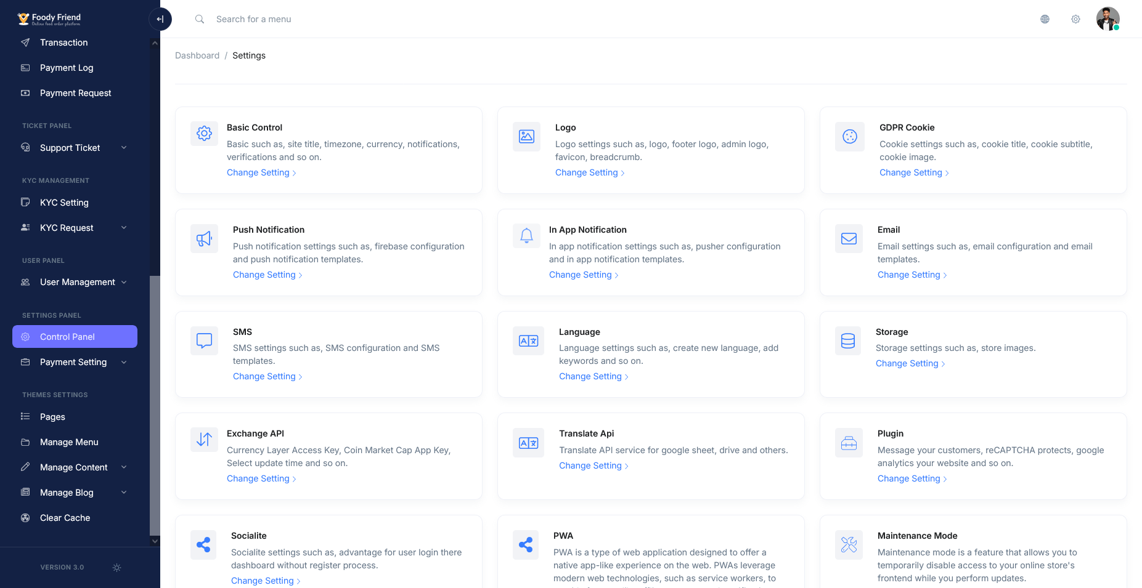Click the Search for a menu field
This screenshot has width=1142, height=588.
[253, 19]
